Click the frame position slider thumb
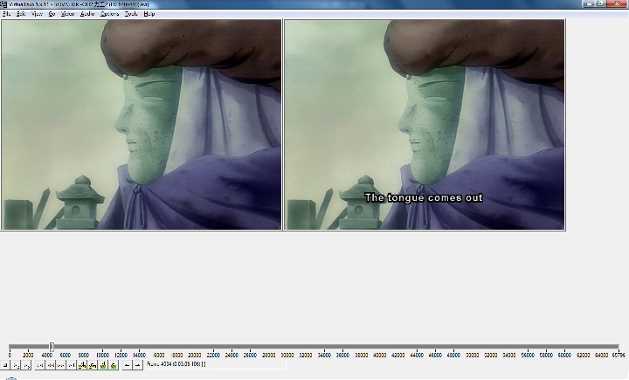This screenshot has height=380, width=629. click(52, 347)
